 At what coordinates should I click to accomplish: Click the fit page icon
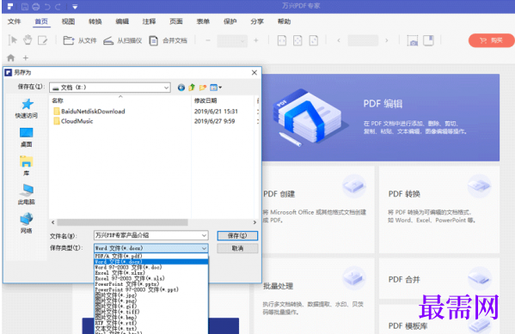coord(297,40)
